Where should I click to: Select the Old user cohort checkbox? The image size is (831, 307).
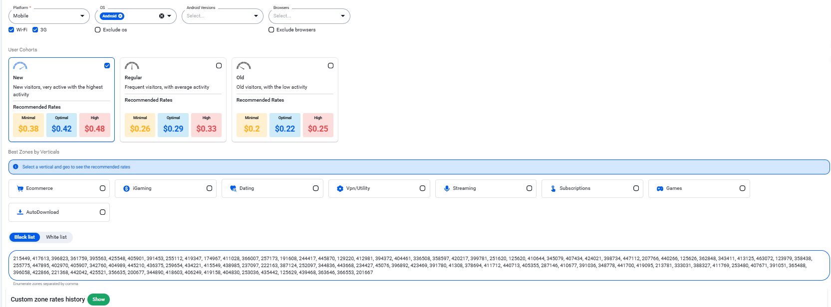330,66
